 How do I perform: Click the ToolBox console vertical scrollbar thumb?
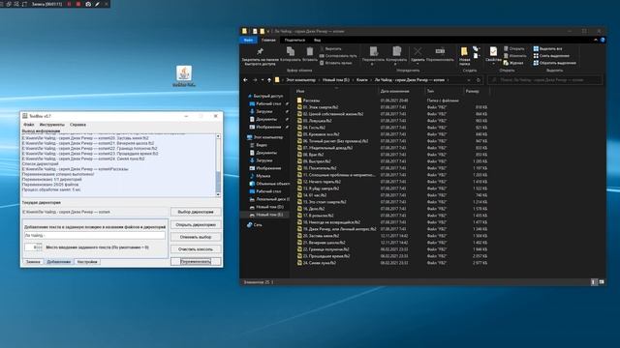coord(218,181)
